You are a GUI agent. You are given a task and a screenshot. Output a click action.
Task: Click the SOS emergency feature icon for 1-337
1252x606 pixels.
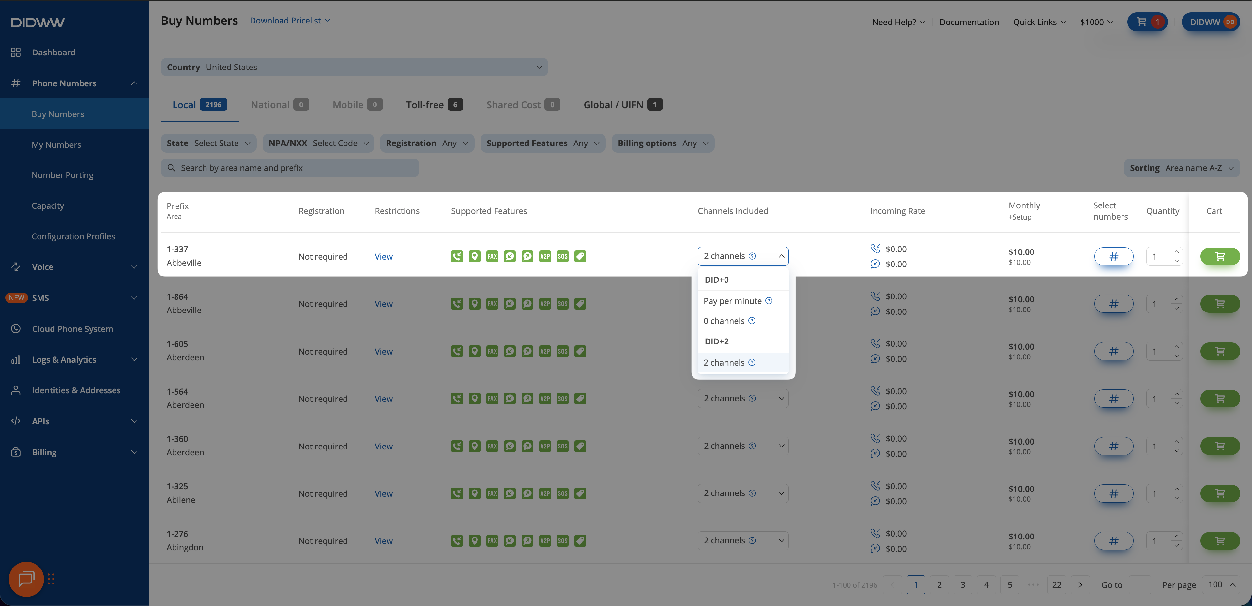tap(562, 256)
